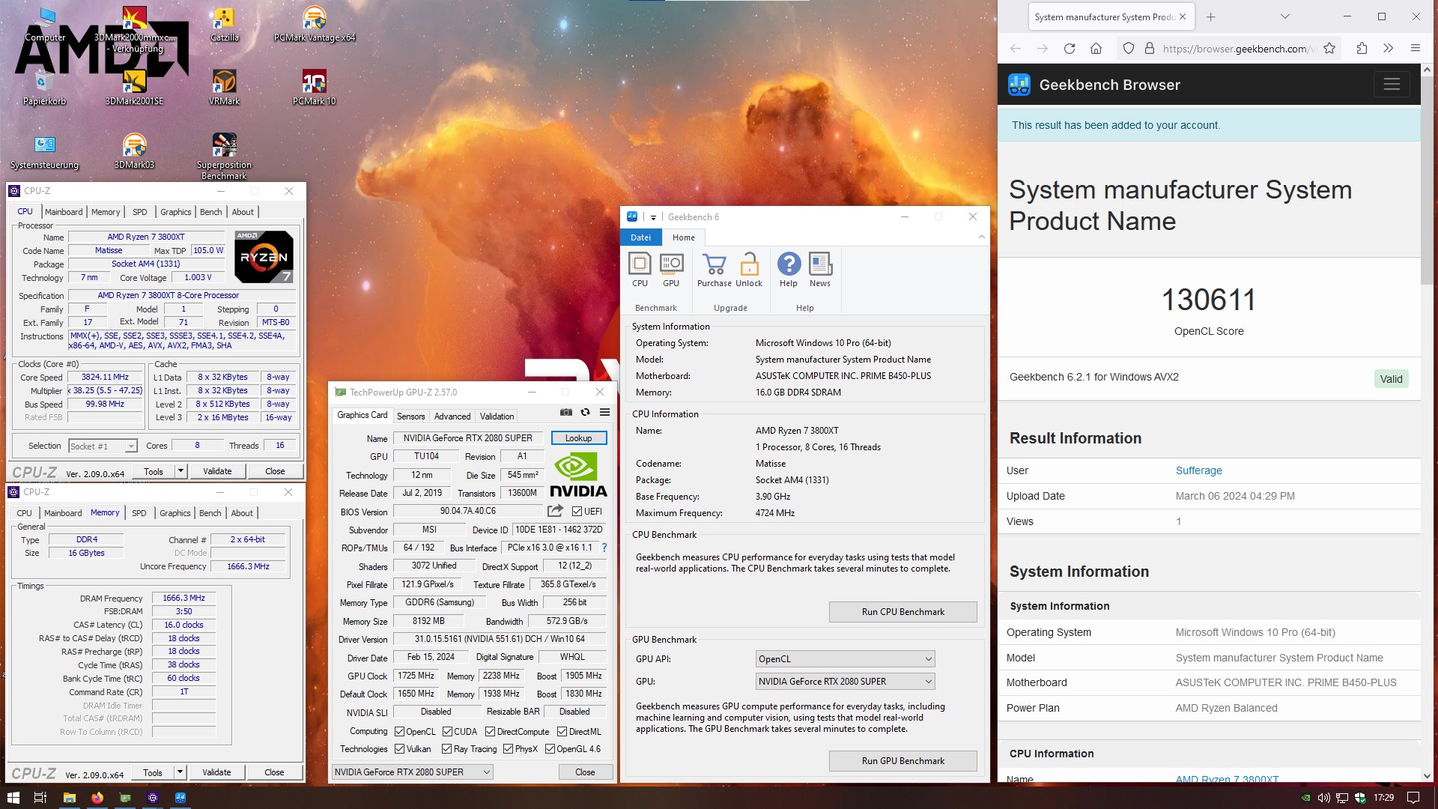Open the Socket #1 selection dropdown in CPU-Z

(103, 446)
